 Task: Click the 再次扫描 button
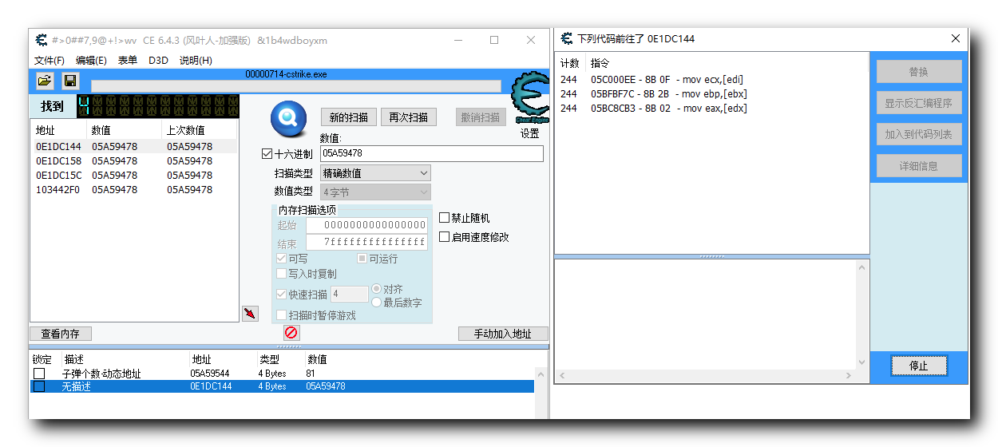(x=409, y=117)
